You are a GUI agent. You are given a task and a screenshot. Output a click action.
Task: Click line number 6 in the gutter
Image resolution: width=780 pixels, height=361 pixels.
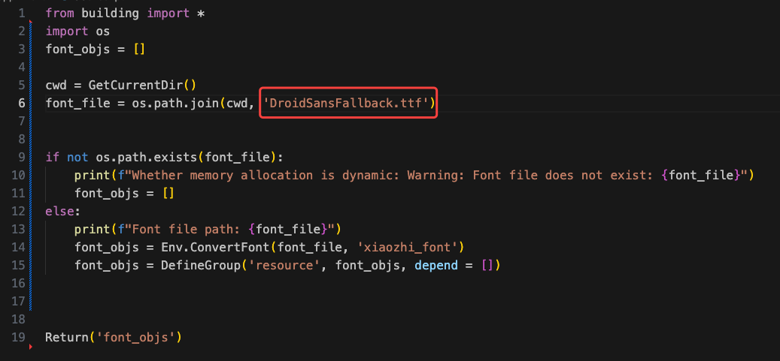click(x=21, y=103)
